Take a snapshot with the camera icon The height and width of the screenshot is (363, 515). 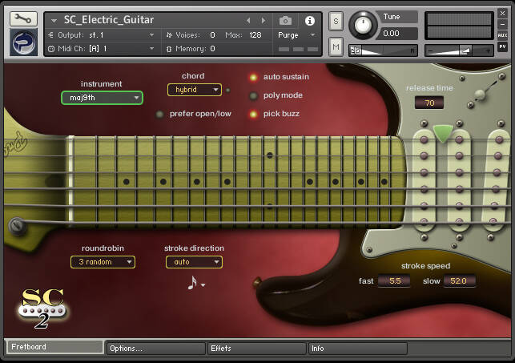point(285,21)
